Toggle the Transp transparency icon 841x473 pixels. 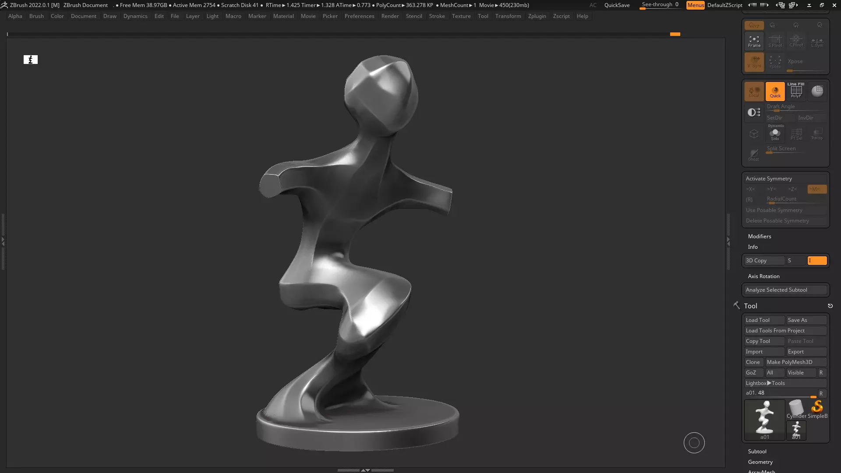click(817, 134)
